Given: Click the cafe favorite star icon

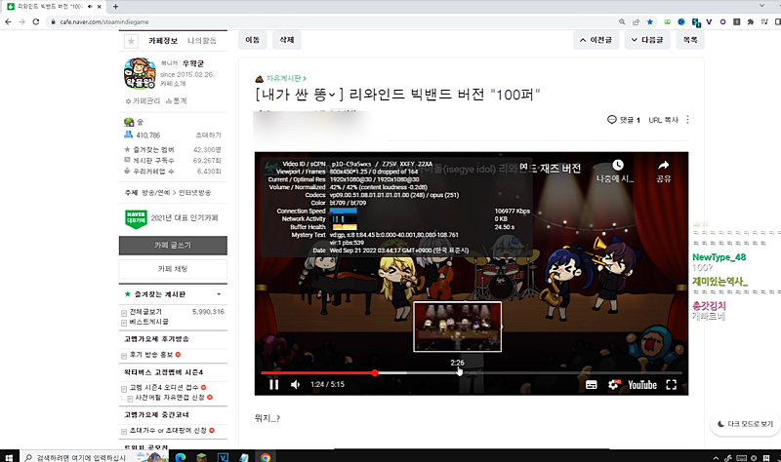Looking at the screenshot, I should pos(131,41).
